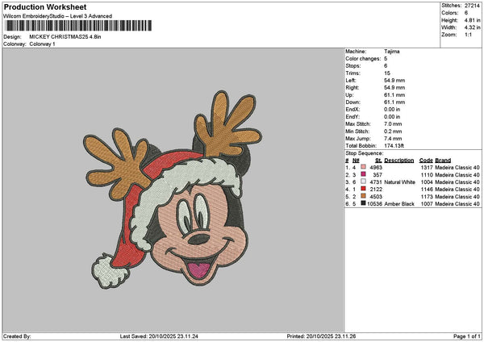This screenshot has height=342, width=484.
Task: Click the 'Last Saved: 20/10/2025 23.11.24' text
Action: click(x=159, y=336)
